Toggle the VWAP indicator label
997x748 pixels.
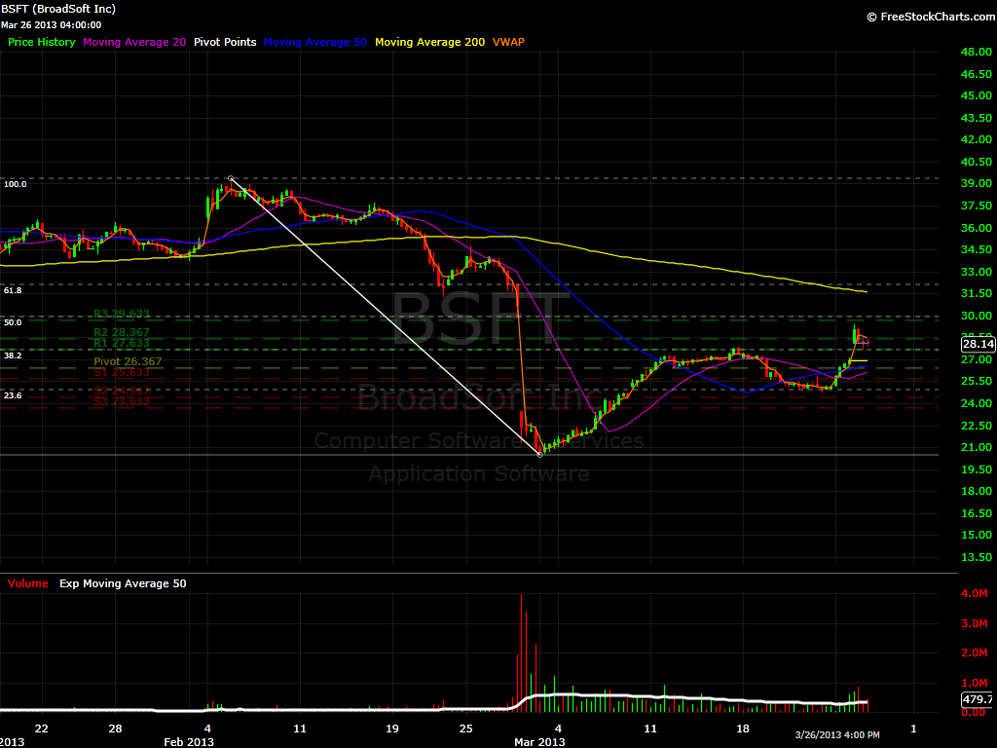[509, 42]
